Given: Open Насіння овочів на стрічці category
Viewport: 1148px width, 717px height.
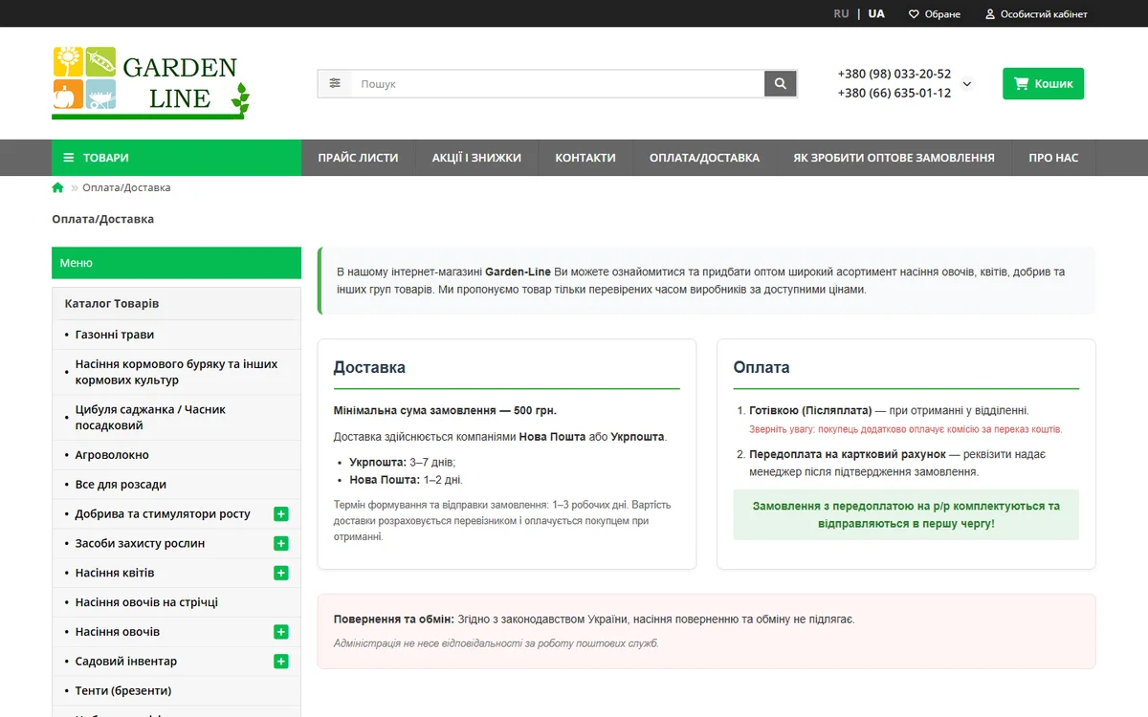Looking at the screenshot, I should point(146,602).
